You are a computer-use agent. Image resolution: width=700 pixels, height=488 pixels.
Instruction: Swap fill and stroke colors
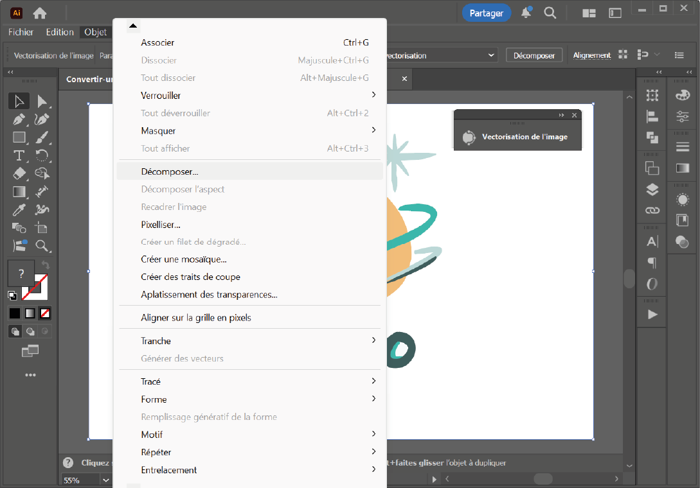[x=45, y=265]
